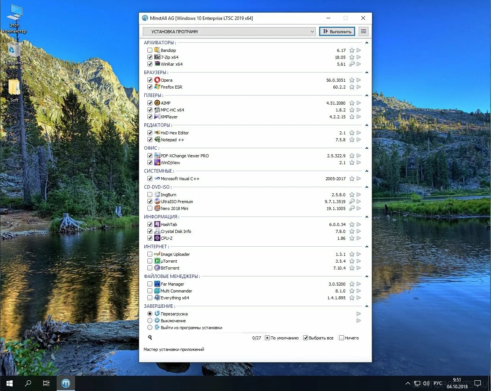Click the play arrow in HxD Hex Editor row
Image resolution: width=491 pixels, height=391 pixels.
[x=359, y=133]
